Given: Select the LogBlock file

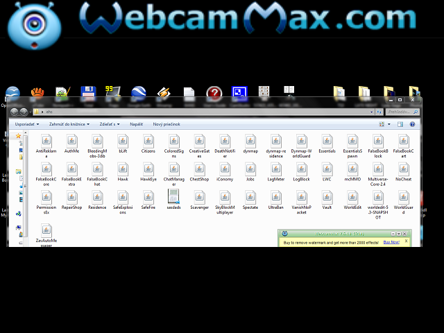Looking at the screenshot, I should [x=301, y=172].
